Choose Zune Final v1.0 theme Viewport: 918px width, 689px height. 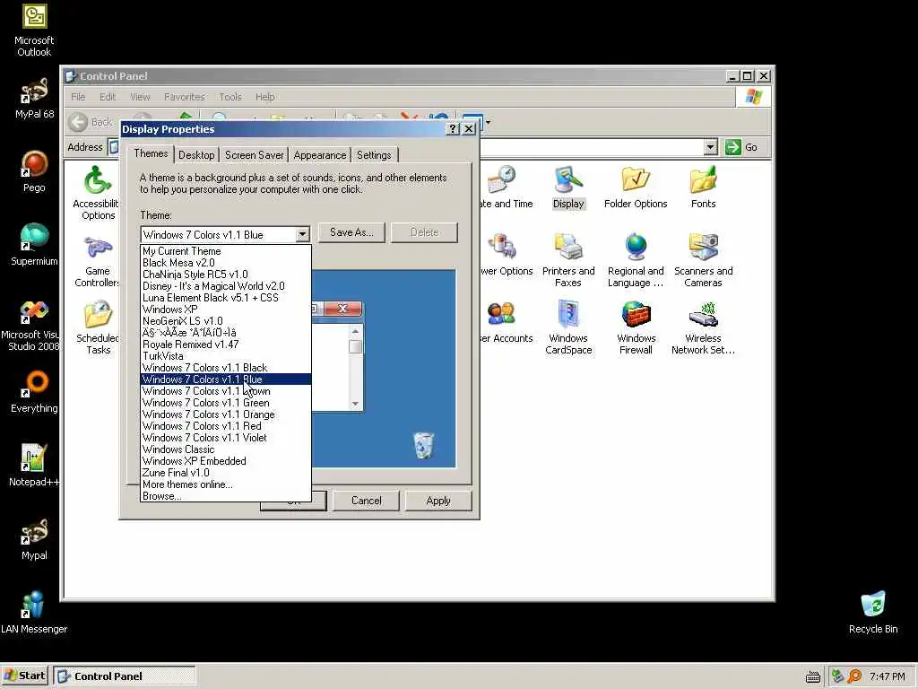coord(226,473)
